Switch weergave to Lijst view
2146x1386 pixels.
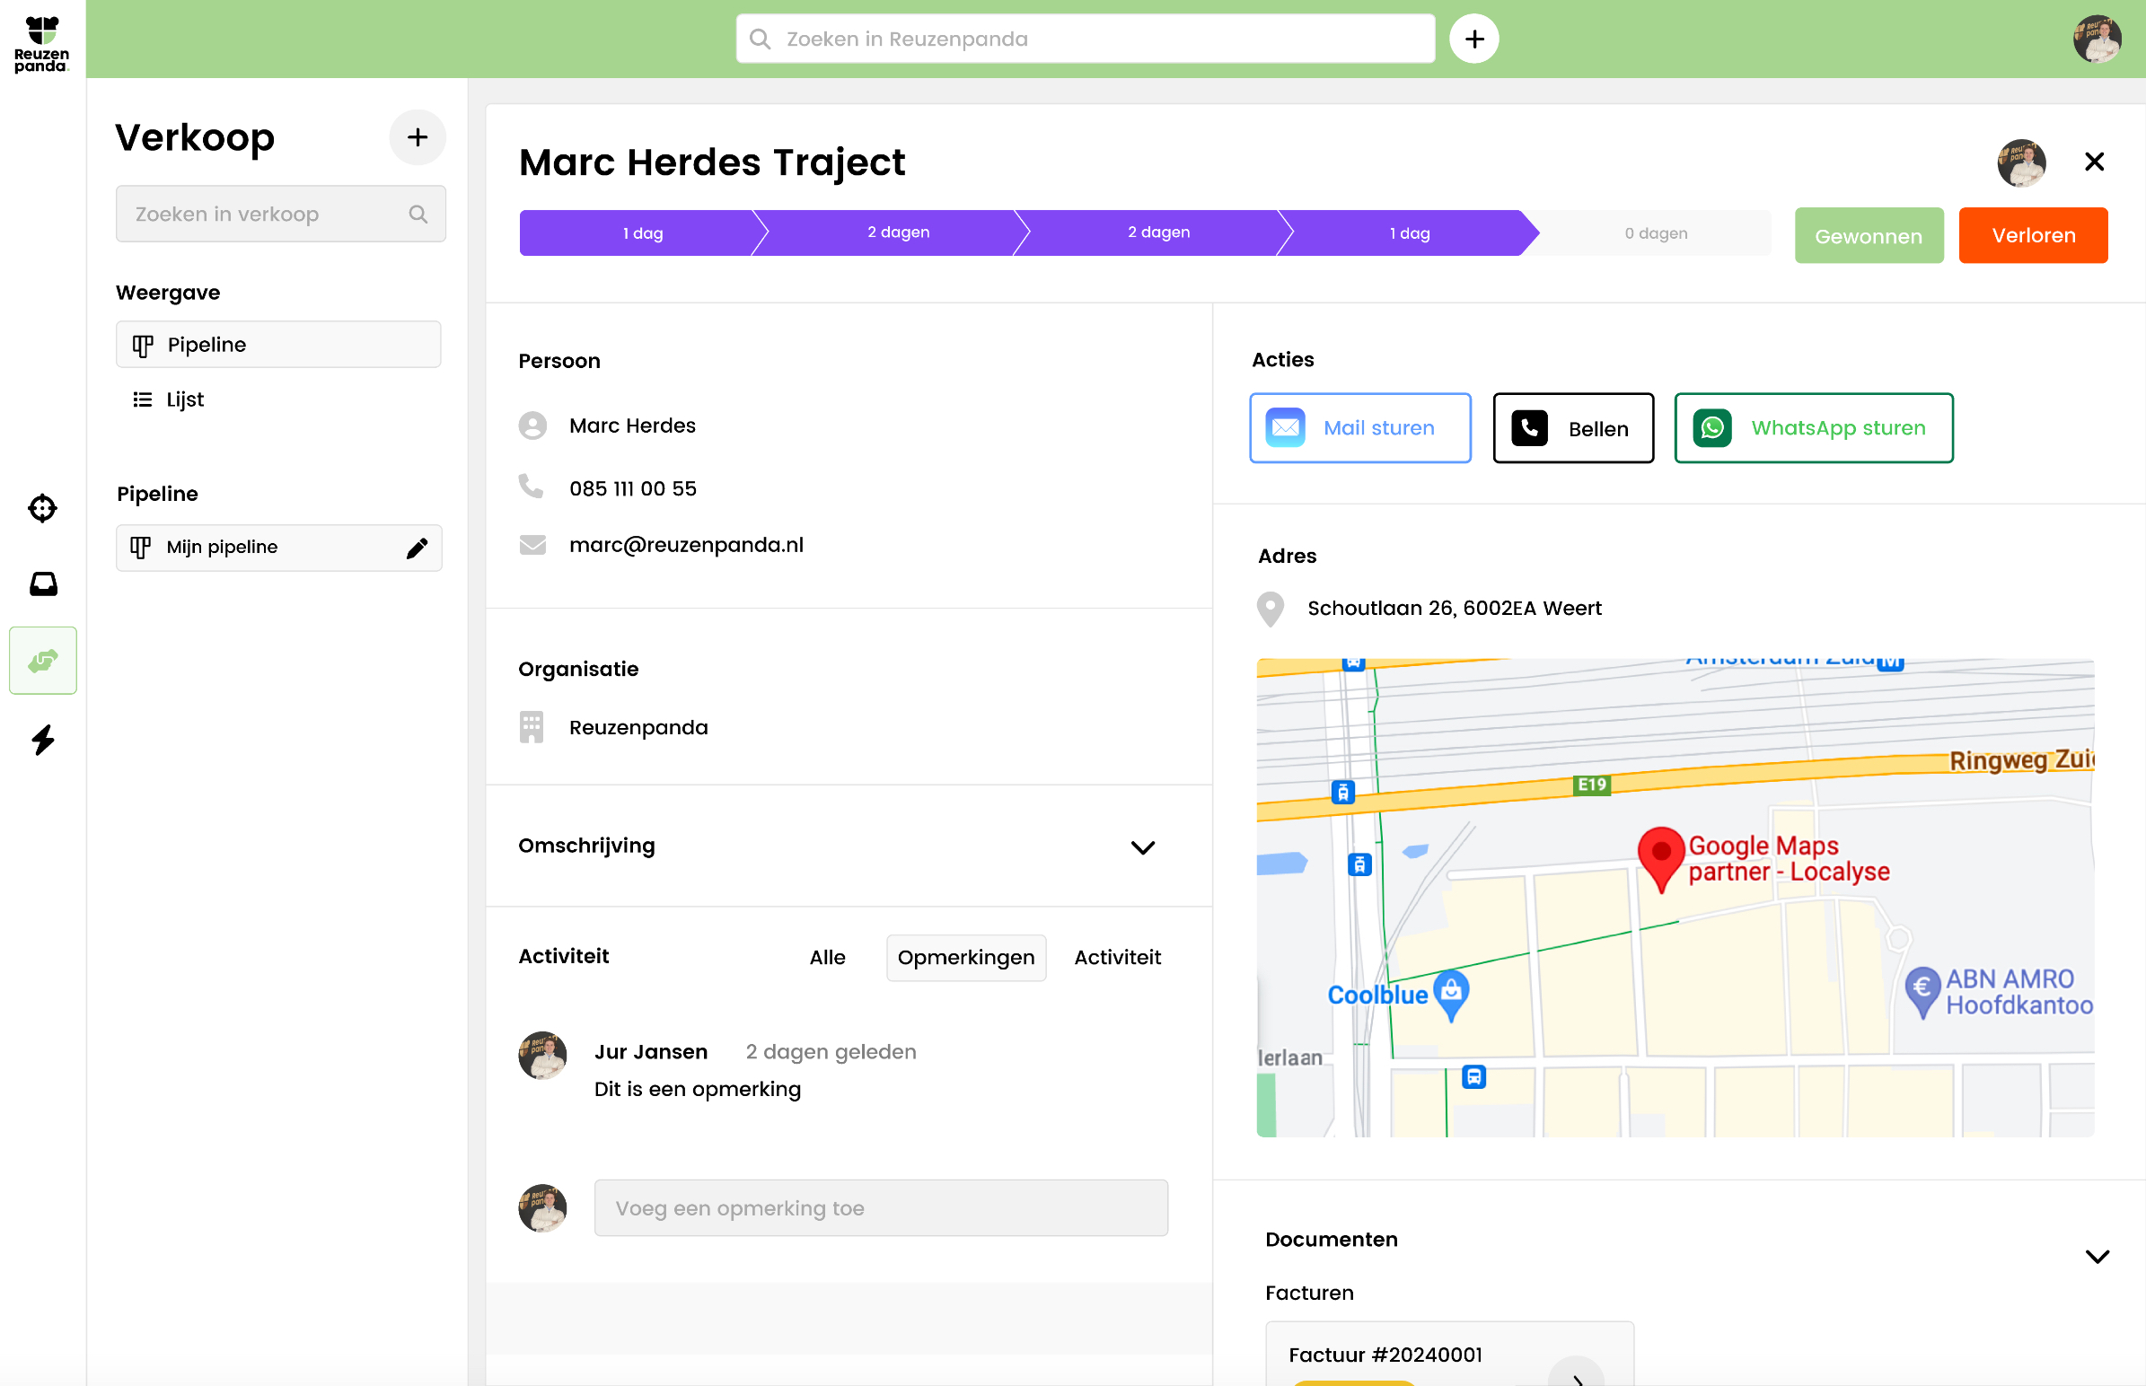click(x=185, y=399)
